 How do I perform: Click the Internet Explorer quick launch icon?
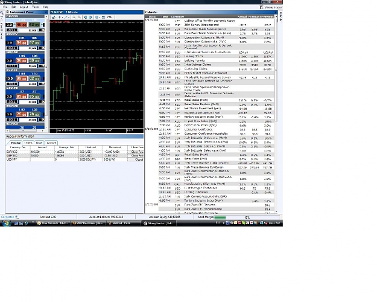(26, 223)
